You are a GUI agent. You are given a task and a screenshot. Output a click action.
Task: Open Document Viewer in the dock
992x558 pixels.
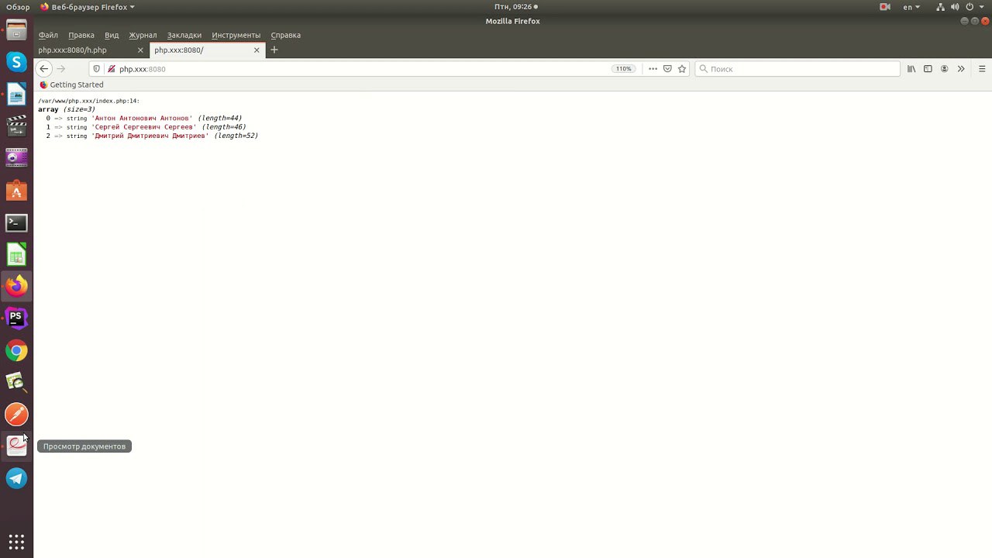click(x=16, y=446)
